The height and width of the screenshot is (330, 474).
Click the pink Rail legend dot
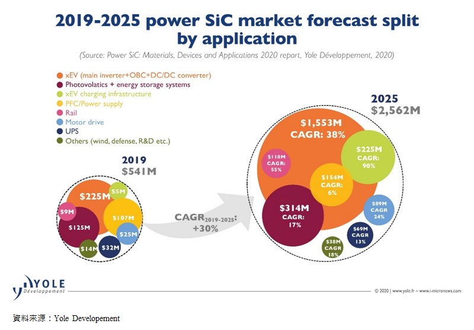tap(59, 113)
